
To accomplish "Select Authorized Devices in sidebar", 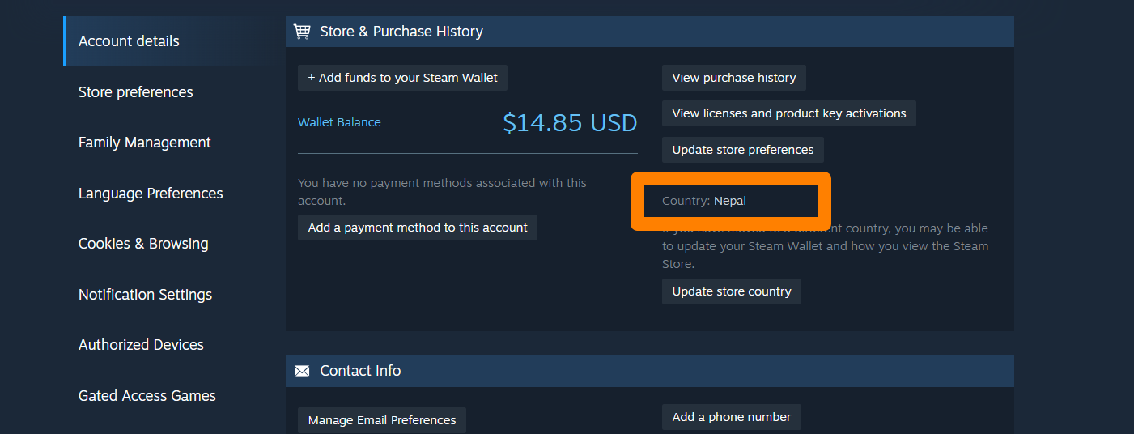I will [141, 345].
